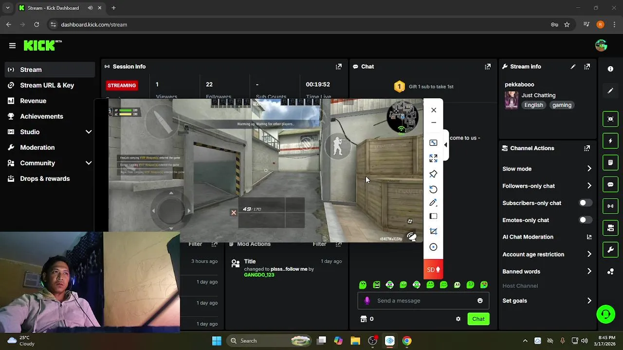Pop out the Stream info panel

click(587, 67)
